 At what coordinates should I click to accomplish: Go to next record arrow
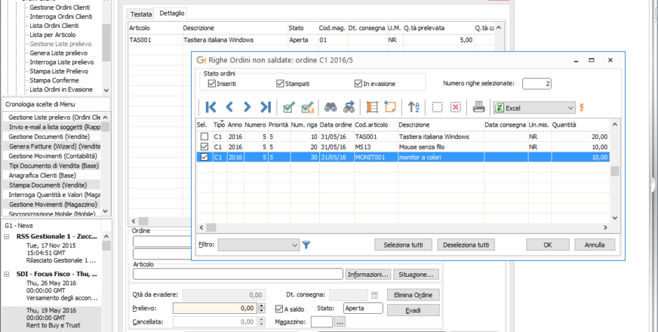(247, 108)
